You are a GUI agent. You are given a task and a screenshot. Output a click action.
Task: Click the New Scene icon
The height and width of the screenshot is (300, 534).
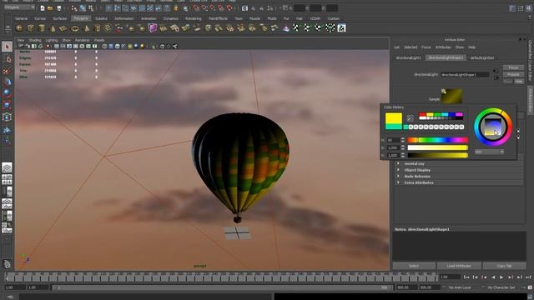point(43,8)
